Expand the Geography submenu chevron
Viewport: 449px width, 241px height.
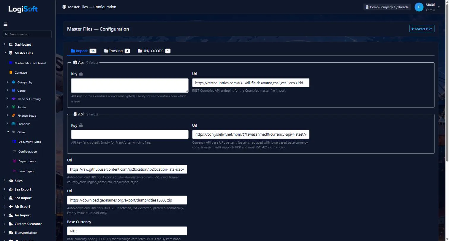7,82
